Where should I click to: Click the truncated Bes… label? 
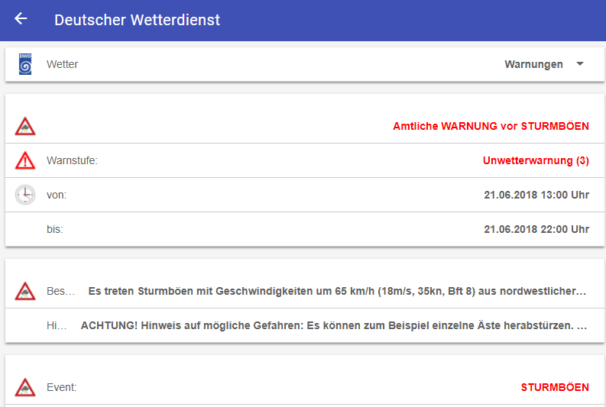pyautogui.click(x=60, y=291)
